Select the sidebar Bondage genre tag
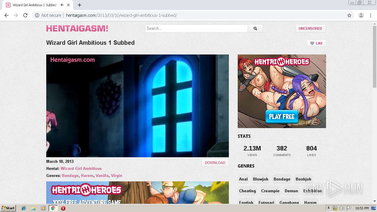The height and width of the screenshot is (212, 377). (282, 179)
